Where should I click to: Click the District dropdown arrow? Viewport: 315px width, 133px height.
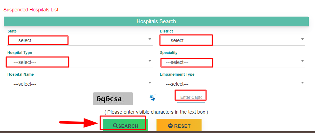(x=303, y=39)
